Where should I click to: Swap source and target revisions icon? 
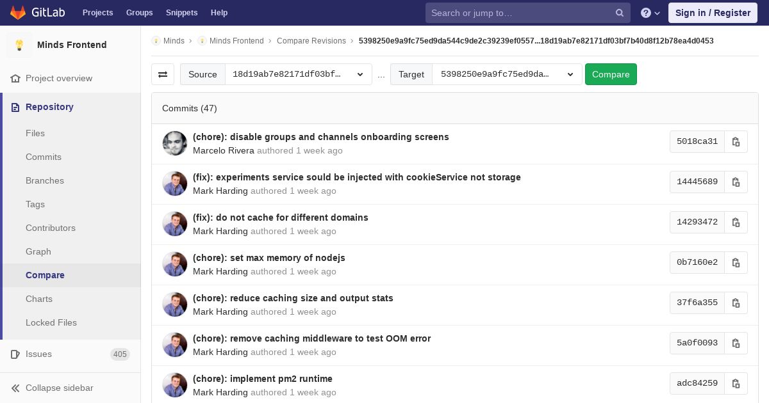tap(163, 74)
